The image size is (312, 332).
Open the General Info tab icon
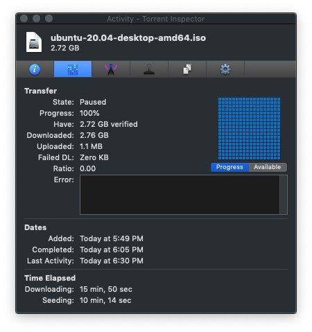click(35, 69)
